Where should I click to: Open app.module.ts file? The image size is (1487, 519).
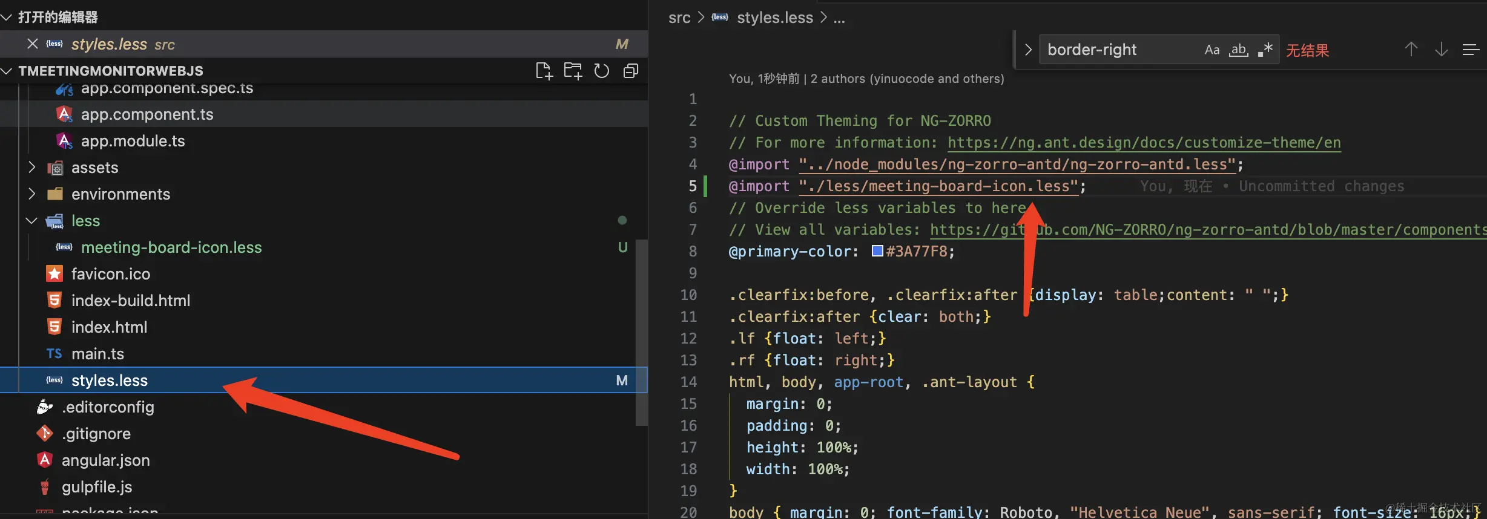tap(133, 140)
